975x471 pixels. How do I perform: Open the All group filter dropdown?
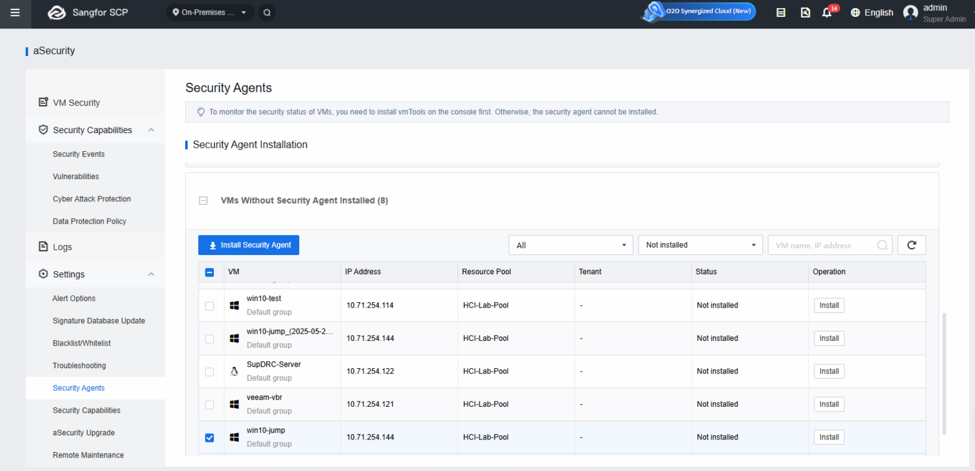click(x=571, y=245)
